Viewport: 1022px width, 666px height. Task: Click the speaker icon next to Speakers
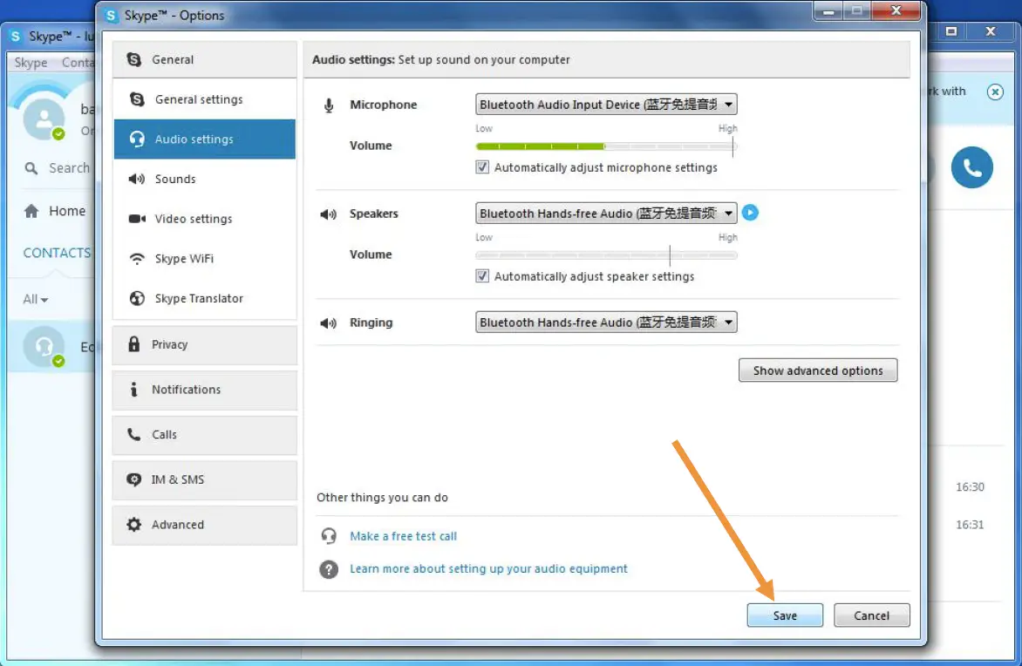(x=328, y=214)
